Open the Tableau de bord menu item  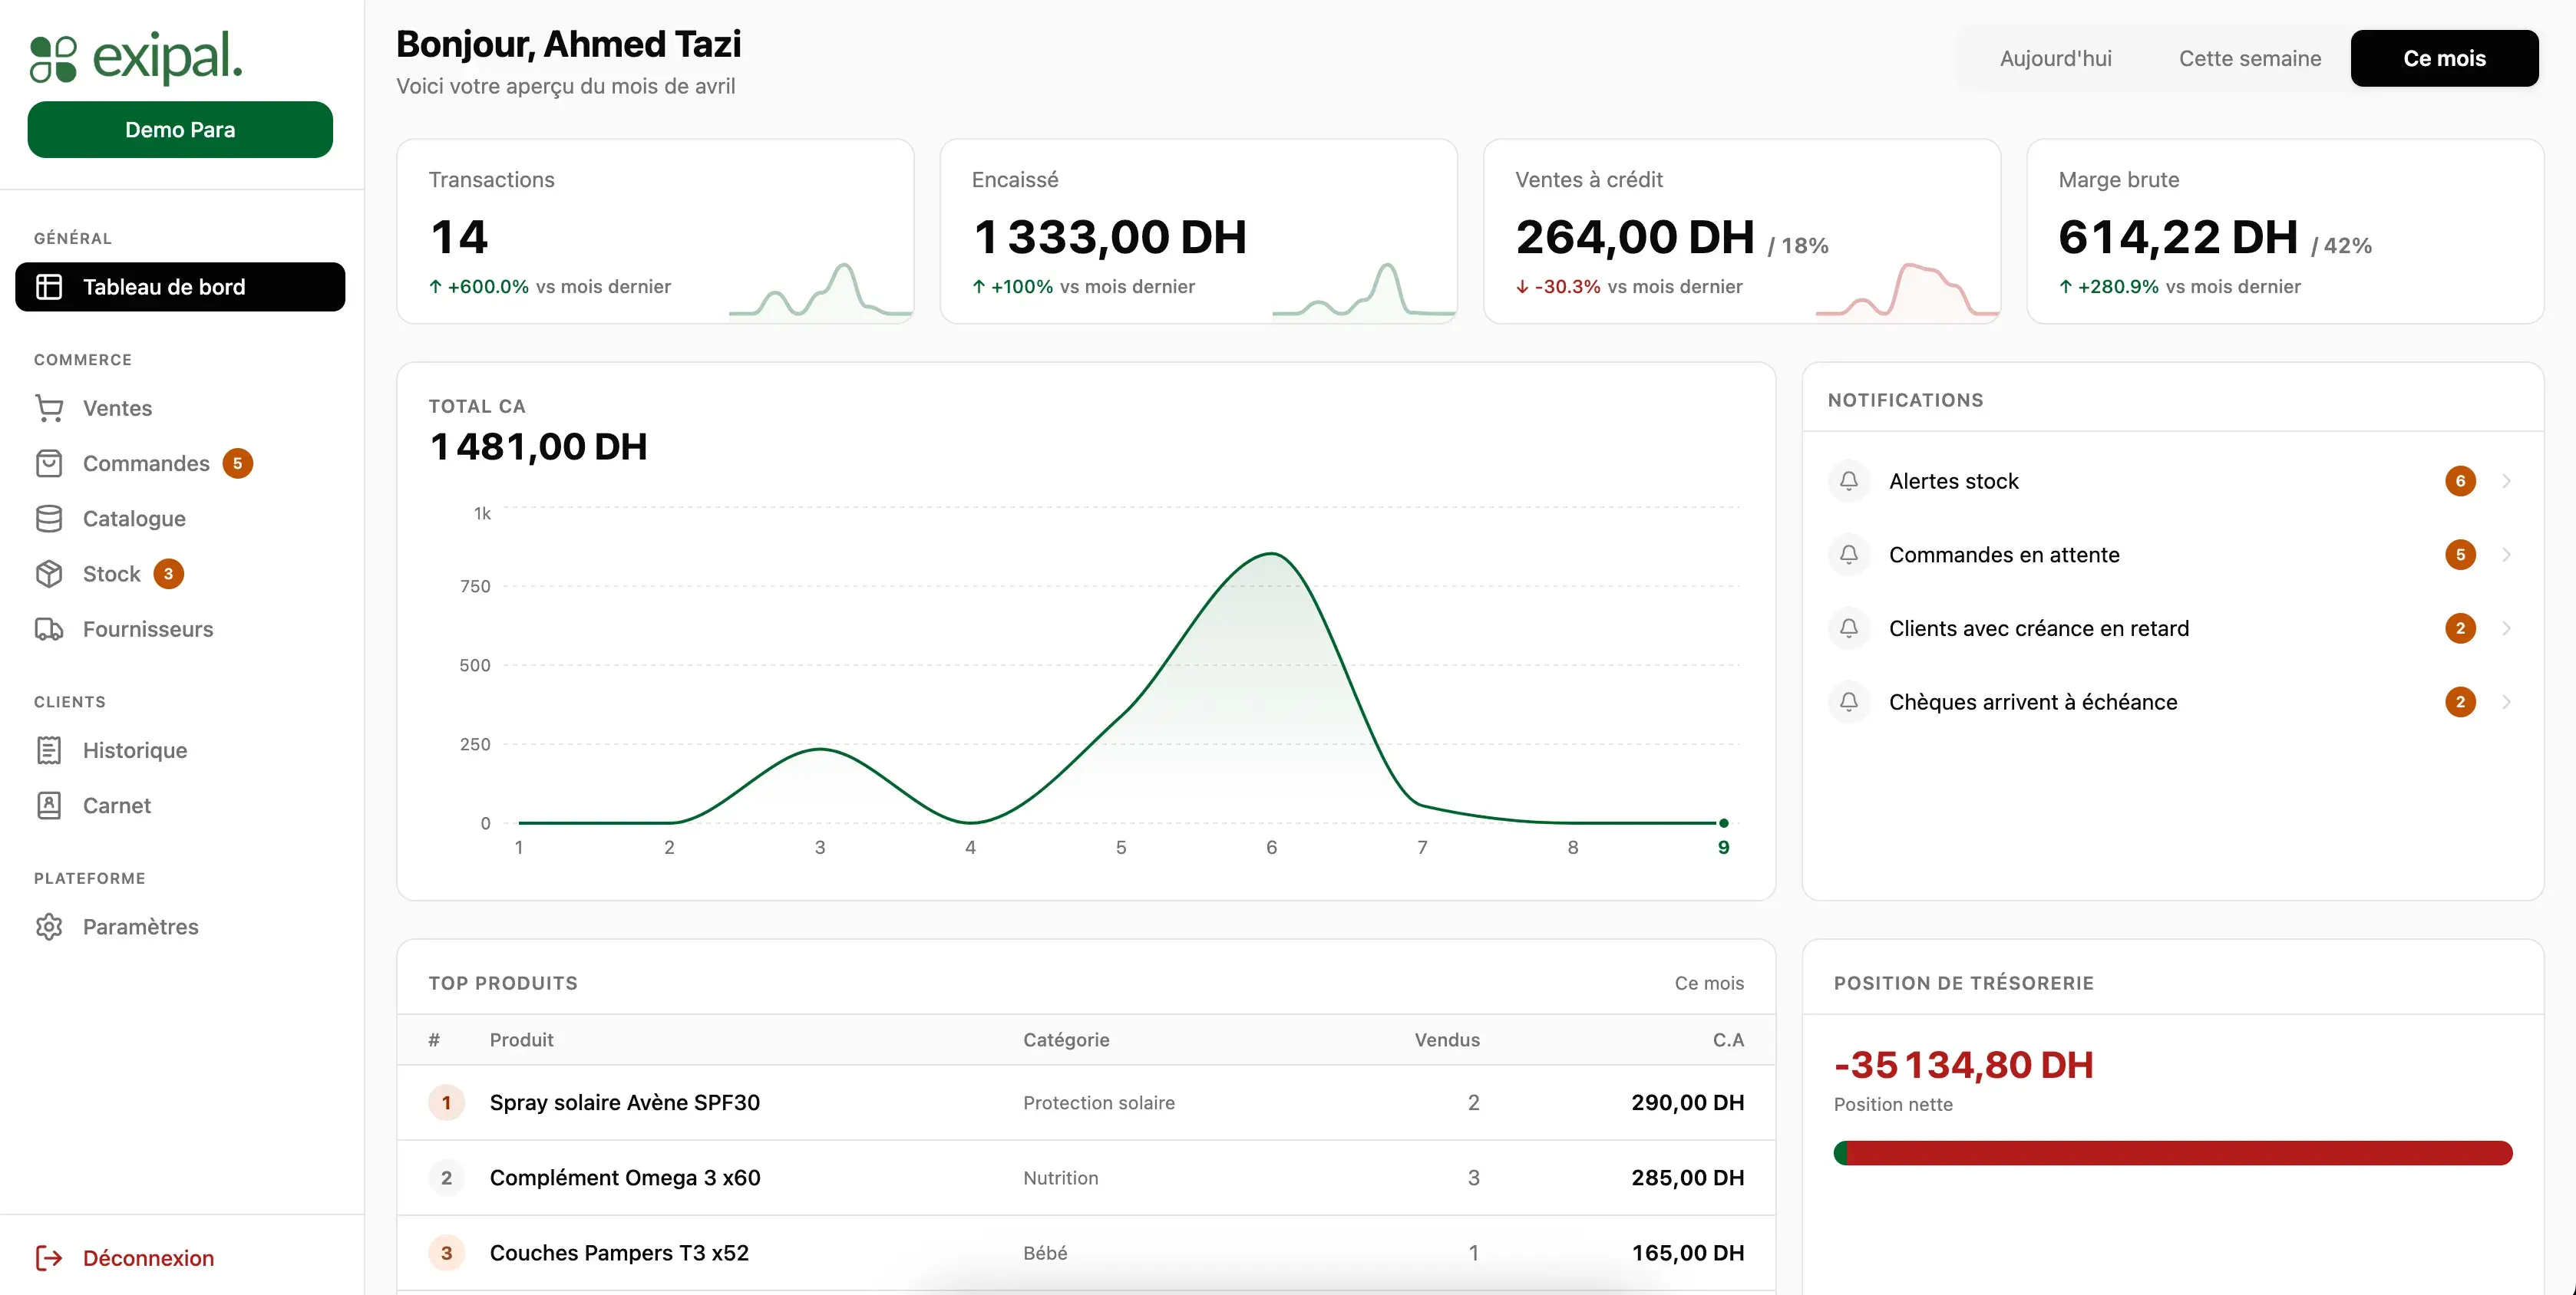click(x=180, y=287)
